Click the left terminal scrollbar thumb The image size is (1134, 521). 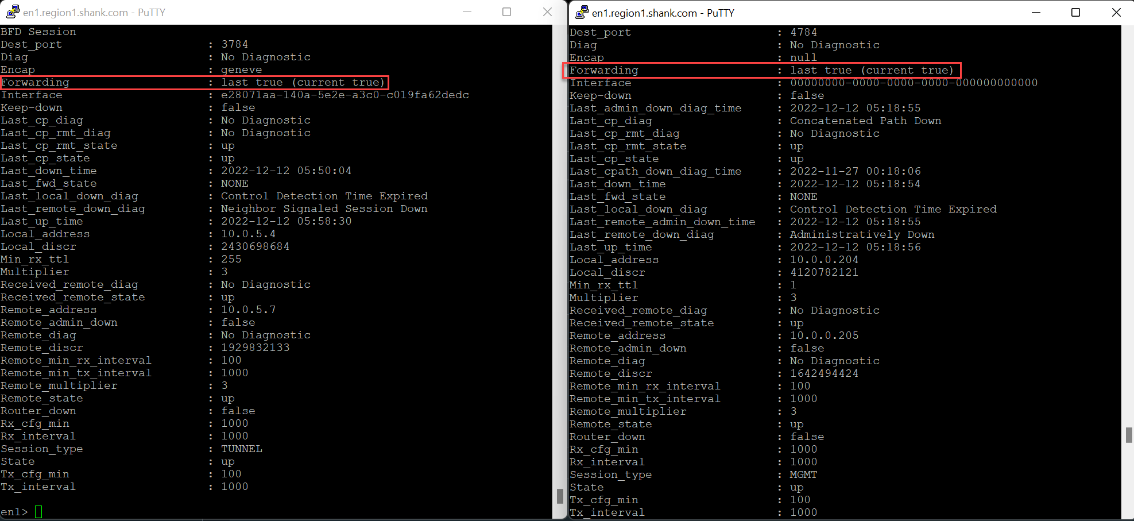[560, 496]
